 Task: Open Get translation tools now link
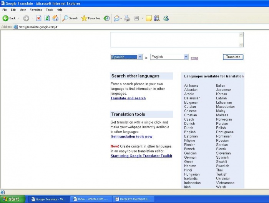coord(131,137)
